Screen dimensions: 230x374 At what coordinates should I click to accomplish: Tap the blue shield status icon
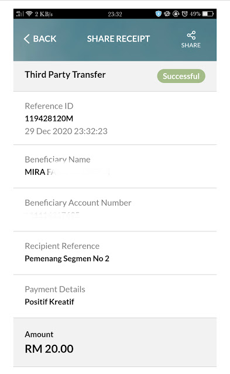pos(159,14)
